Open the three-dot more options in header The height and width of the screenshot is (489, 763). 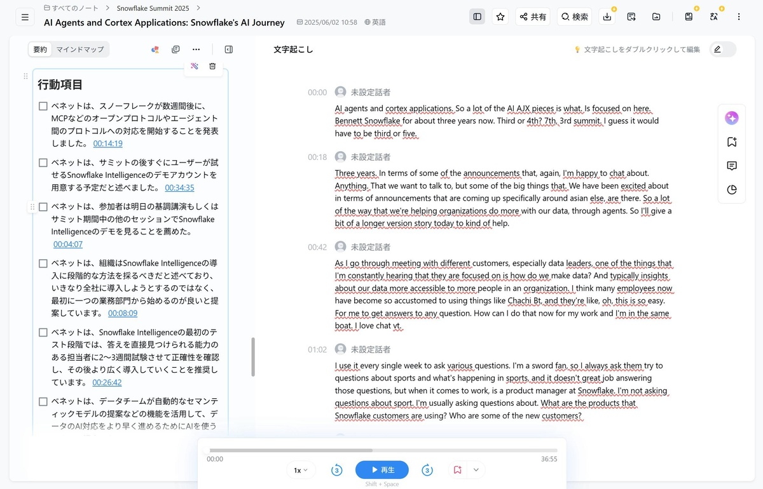(739, 17)
